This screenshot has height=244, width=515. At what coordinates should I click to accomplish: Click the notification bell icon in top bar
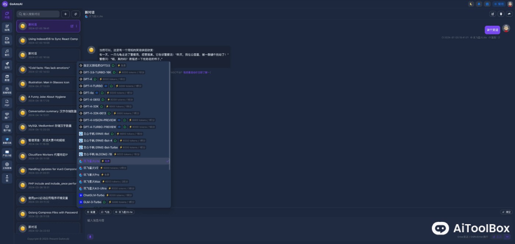tap(479, 4)
